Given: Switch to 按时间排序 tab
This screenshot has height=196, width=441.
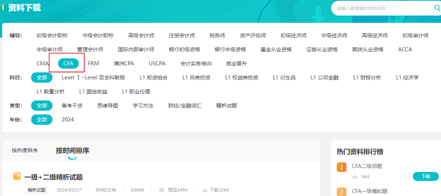Looking at the screenshot, I should 73,151.
